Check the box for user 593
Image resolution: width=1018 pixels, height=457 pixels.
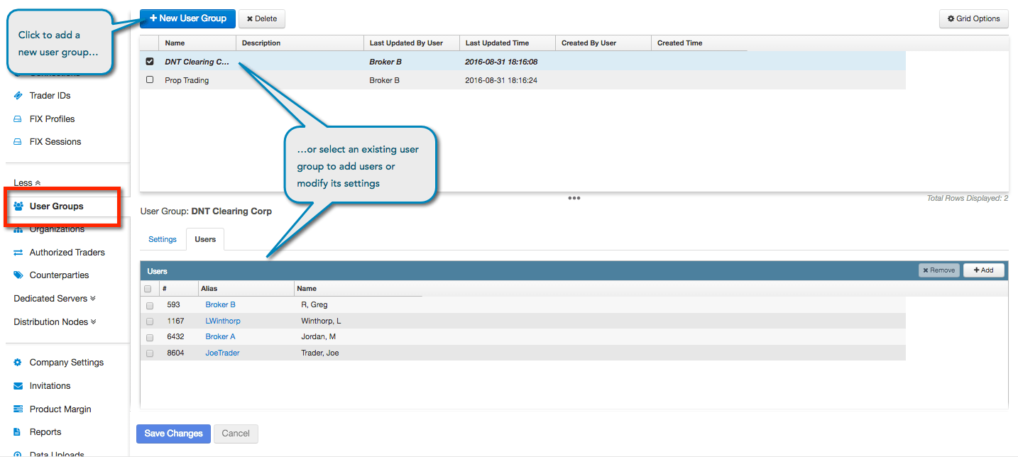coord(150,305)
